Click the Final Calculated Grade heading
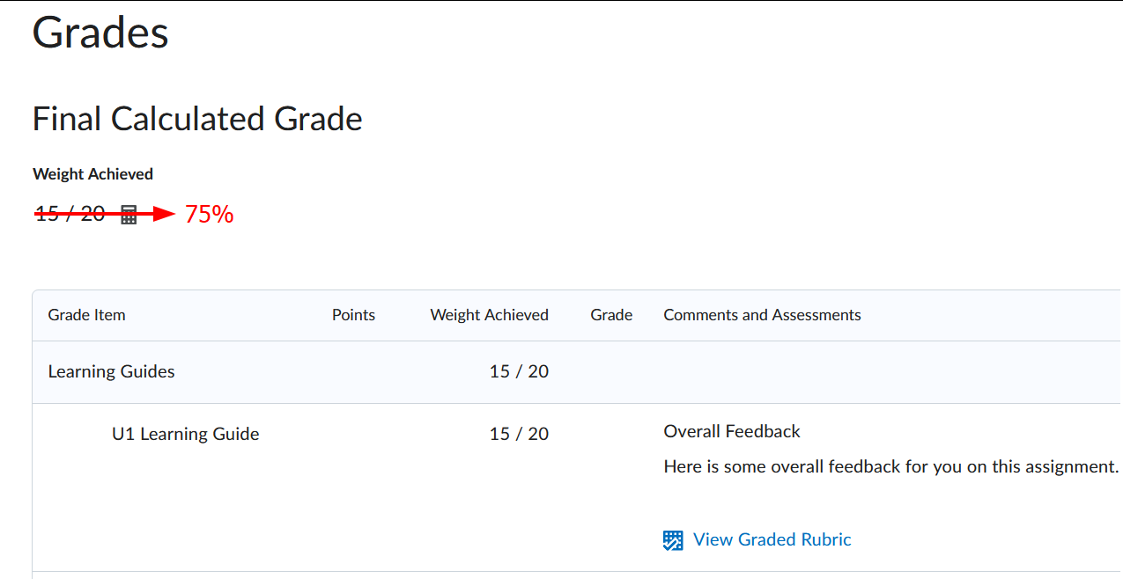The image size is (1123, 579). coord(197,119)
